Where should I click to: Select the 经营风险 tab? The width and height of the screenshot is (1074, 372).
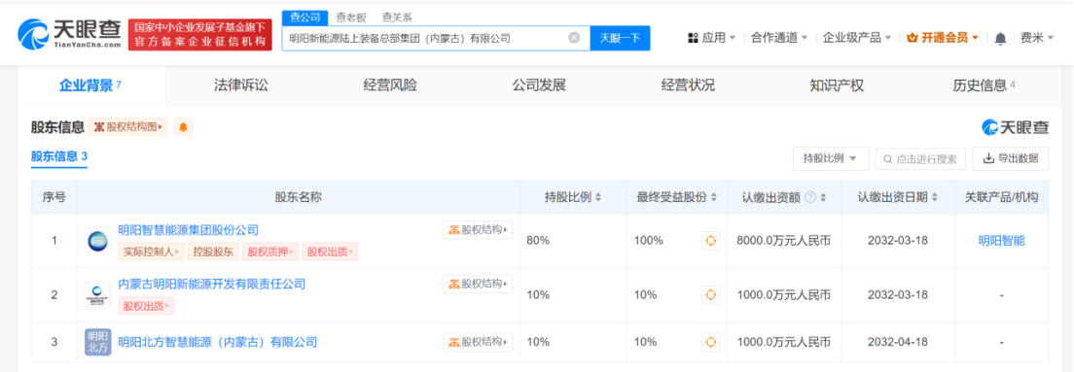click(x=390, y=85)
